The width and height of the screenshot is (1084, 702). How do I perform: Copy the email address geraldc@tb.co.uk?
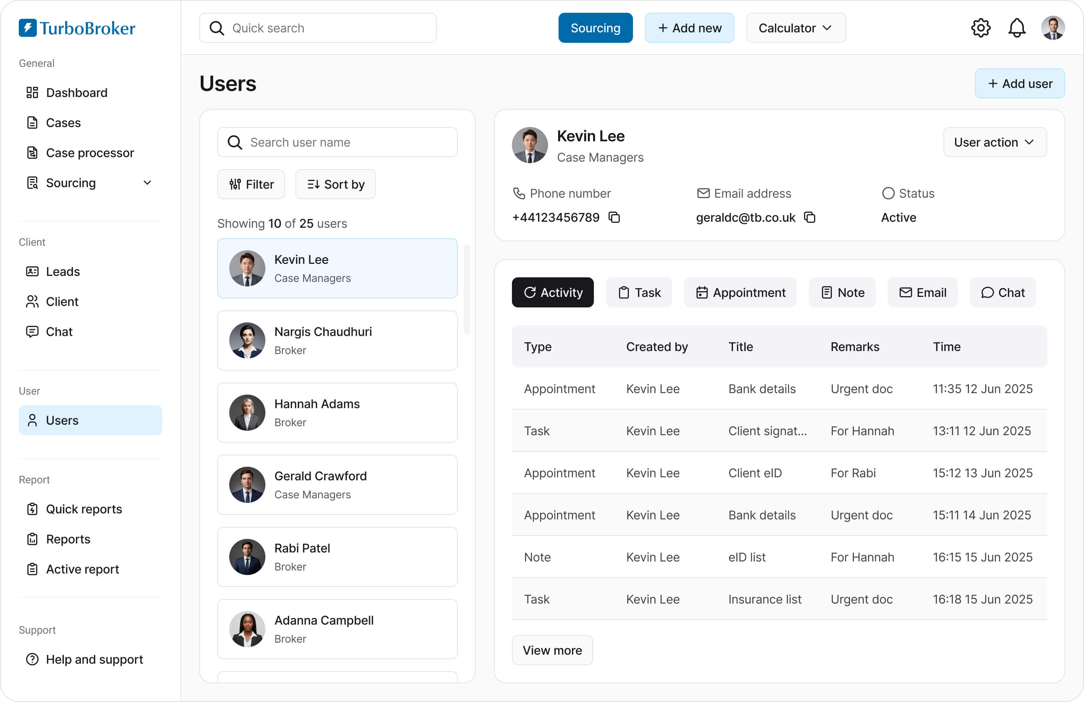[x=809, y=218]
